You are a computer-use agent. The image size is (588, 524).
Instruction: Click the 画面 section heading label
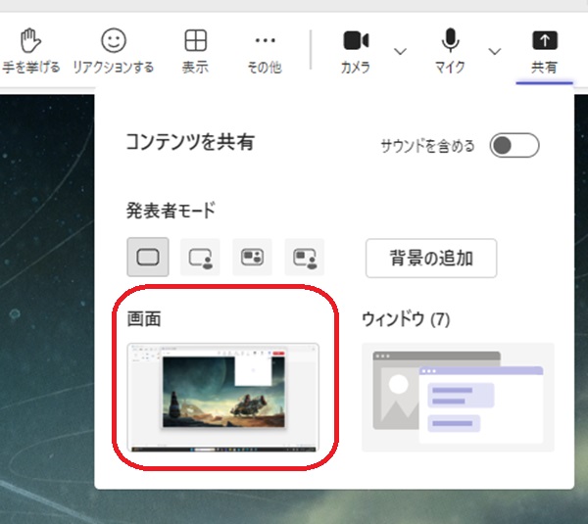point(143,319)
